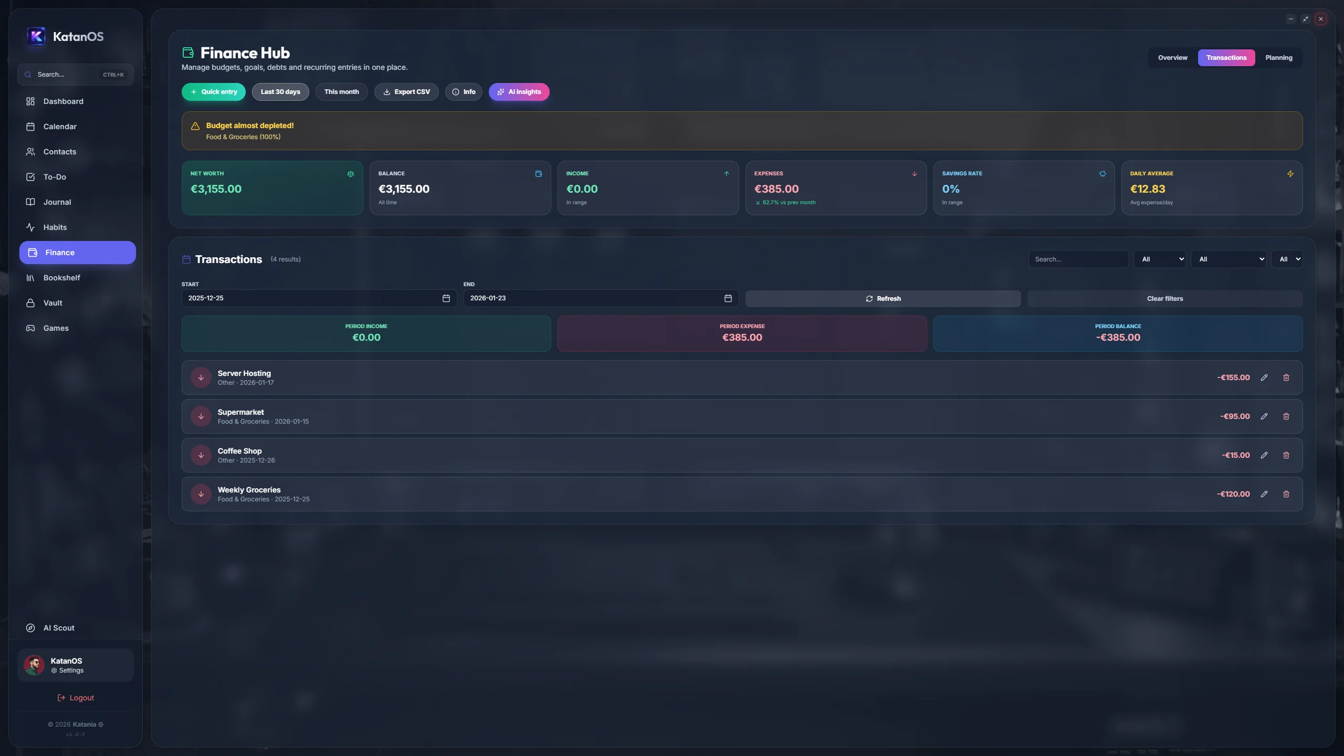This screenshot has width=1344, height=756.
Task: Click the KatanOS logo icon
Action: click(36, 36)
